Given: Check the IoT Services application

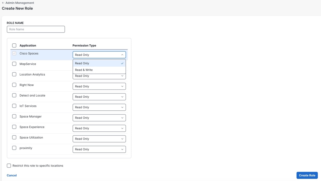Looking at the screenshot, I should 14,106.
